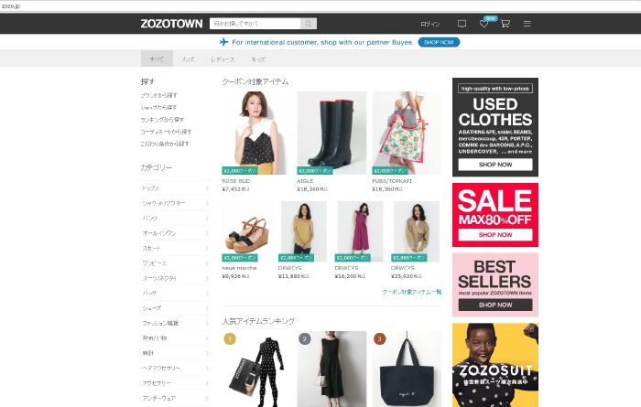This screenshot has width=641, height=407.
Task: Expand the ワンピース category
Action: point(176,263)
